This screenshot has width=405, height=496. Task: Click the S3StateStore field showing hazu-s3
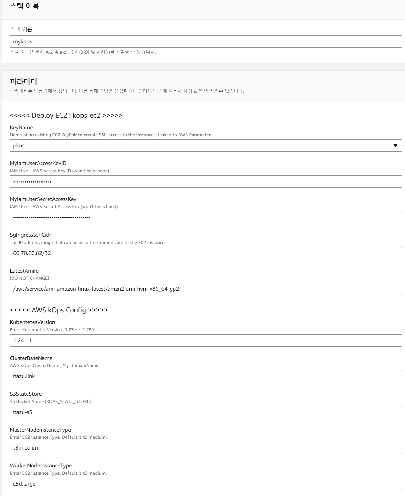point(206,412)
